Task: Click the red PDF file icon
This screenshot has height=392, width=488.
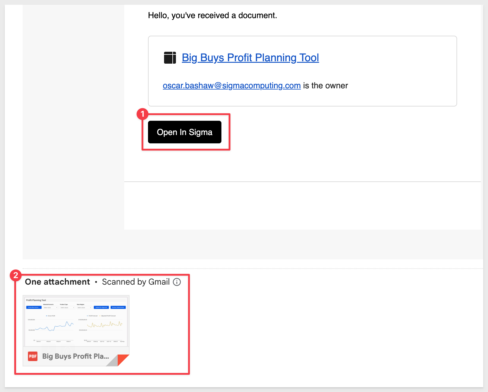Action: 33,356
